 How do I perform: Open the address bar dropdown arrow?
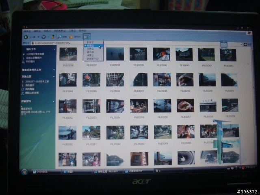tap(241, 44)
